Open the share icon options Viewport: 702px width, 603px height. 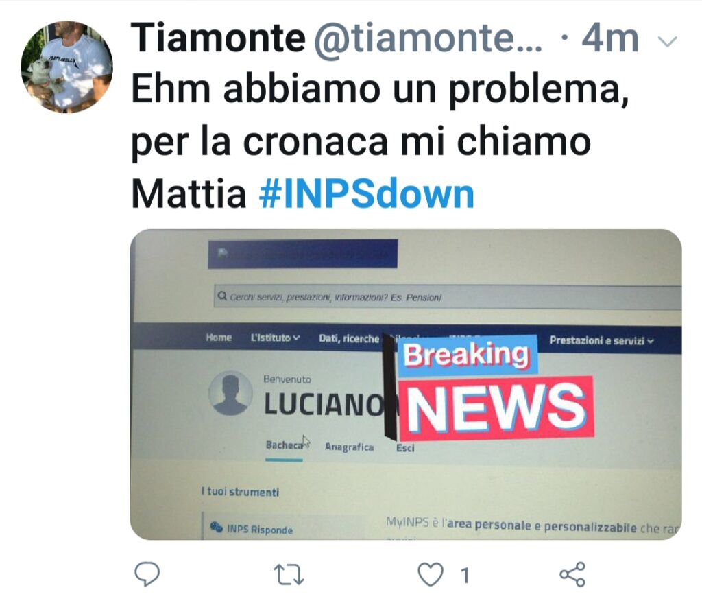coord(572,574)
